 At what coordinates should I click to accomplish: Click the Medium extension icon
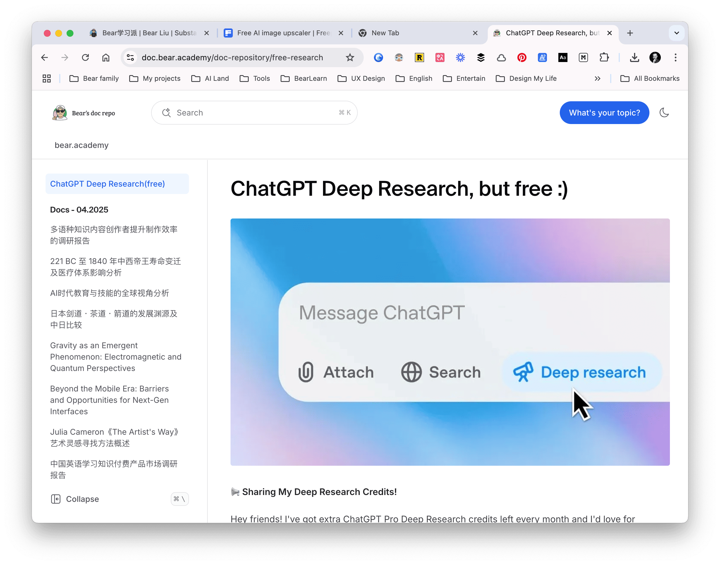tap(583, 57)
